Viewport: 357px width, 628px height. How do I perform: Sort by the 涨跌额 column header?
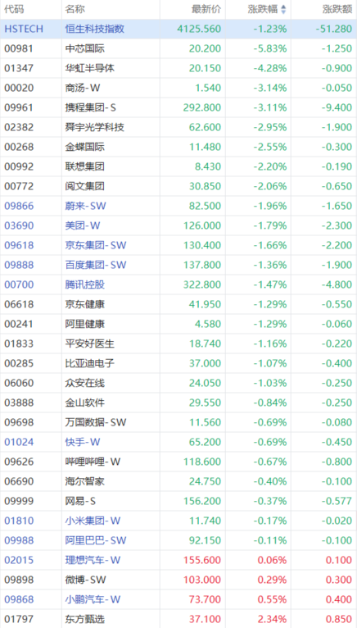point(337,9)
